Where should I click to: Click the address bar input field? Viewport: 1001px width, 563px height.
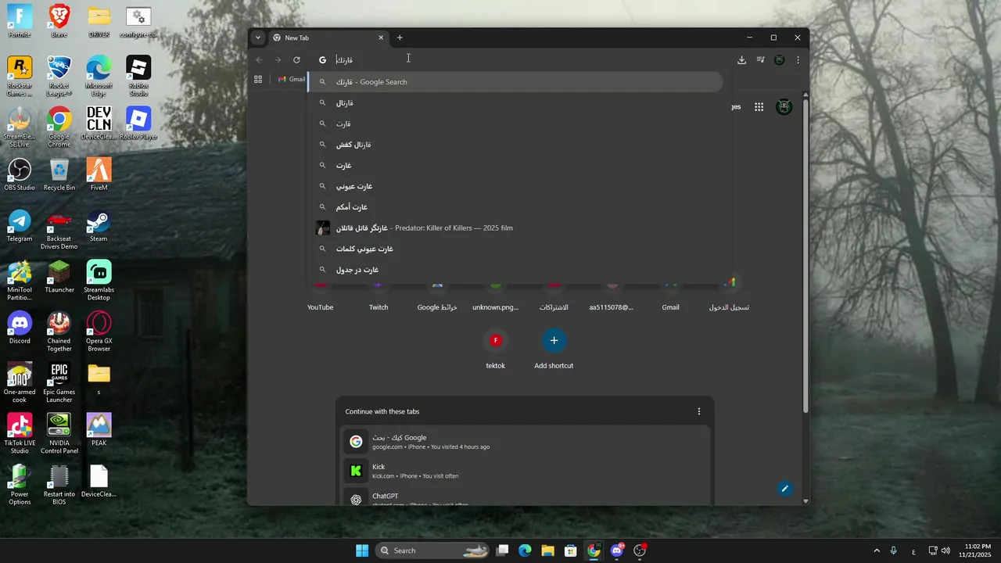[x=520, y=59]
